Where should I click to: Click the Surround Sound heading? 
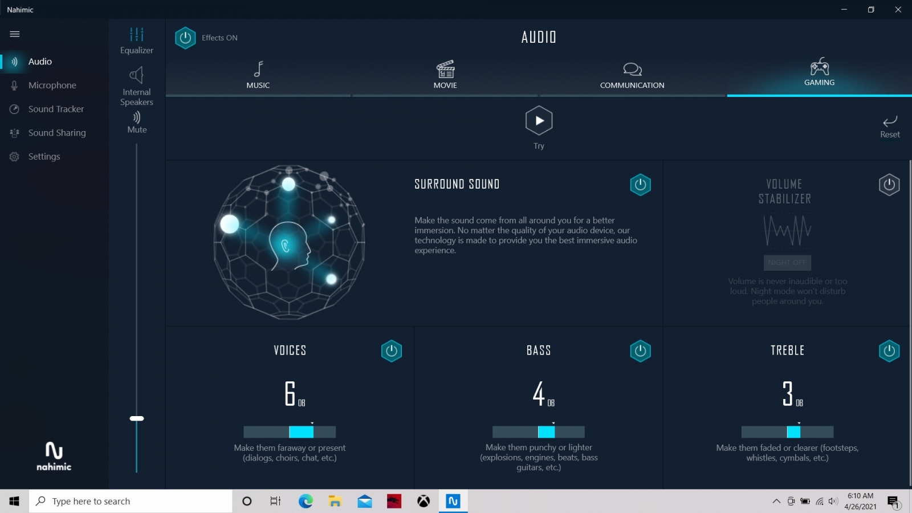[457, 184]
